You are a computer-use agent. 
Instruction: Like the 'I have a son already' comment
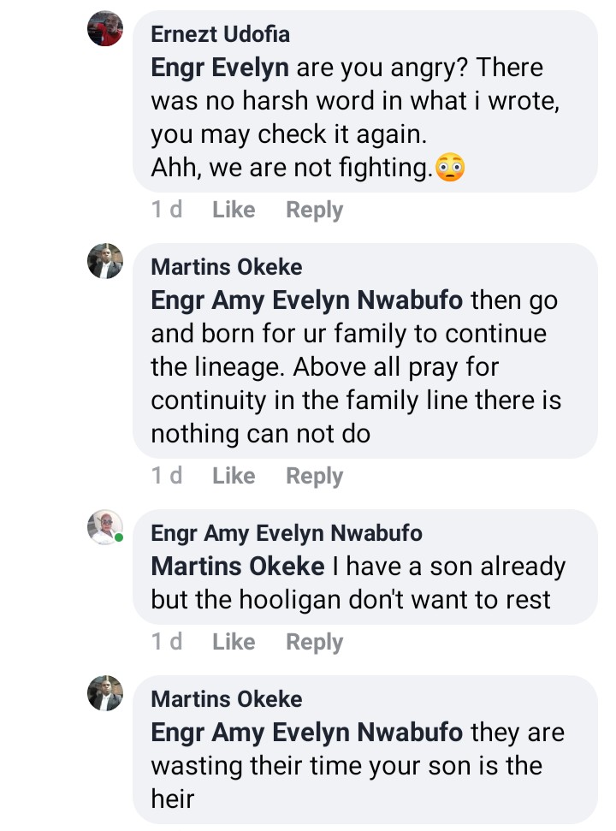[x=234, y=642]
